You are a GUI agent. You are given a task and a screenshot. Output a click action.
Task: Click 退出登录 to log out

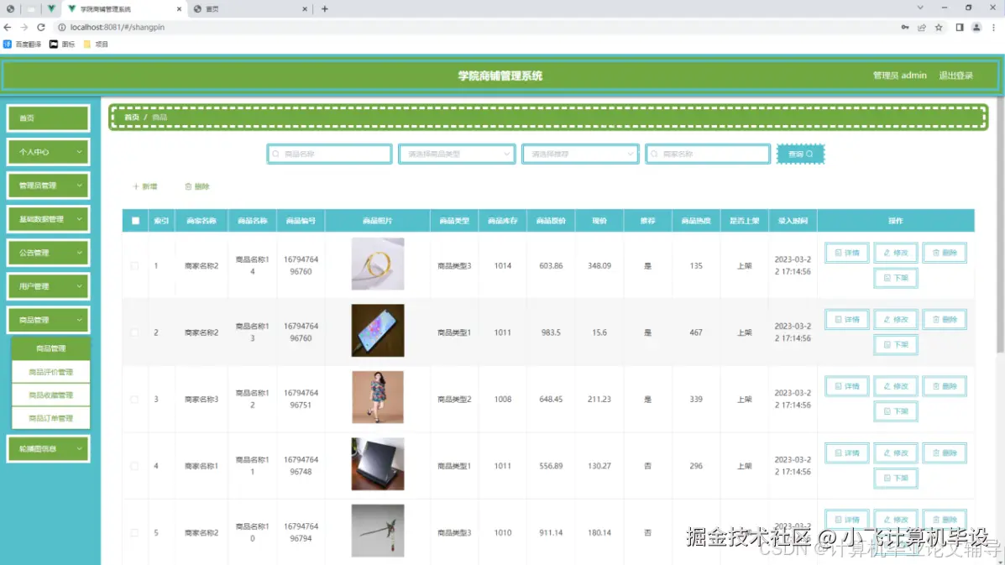click(x=955, y=76)
